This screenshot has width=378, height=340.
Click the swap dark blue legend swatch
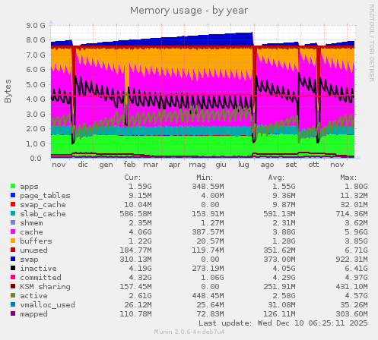13,259
